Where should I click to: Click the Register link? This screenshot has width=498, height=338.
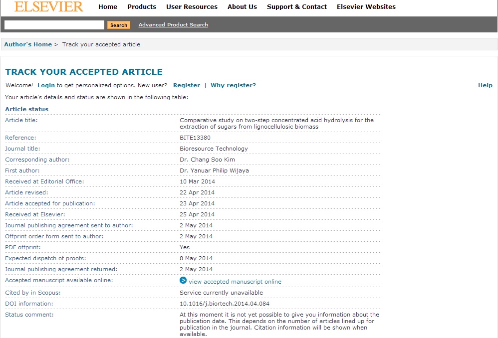point(187,85)
